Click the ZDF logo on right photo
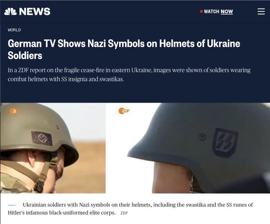270x224 pixels. [124, 111]
